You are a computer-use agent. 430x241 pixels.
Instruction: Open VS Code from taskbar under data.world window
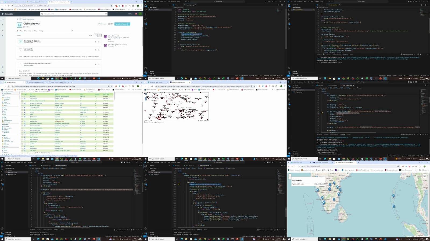click(98, 79)
